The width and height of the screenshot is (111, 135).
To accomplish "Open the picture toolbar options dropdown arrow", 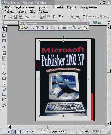I will (x=83, y=23).
